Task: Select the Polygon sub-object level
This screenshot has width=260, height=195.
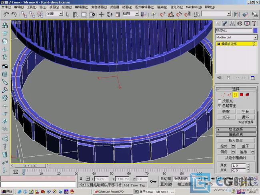Action: pos(242,95)
